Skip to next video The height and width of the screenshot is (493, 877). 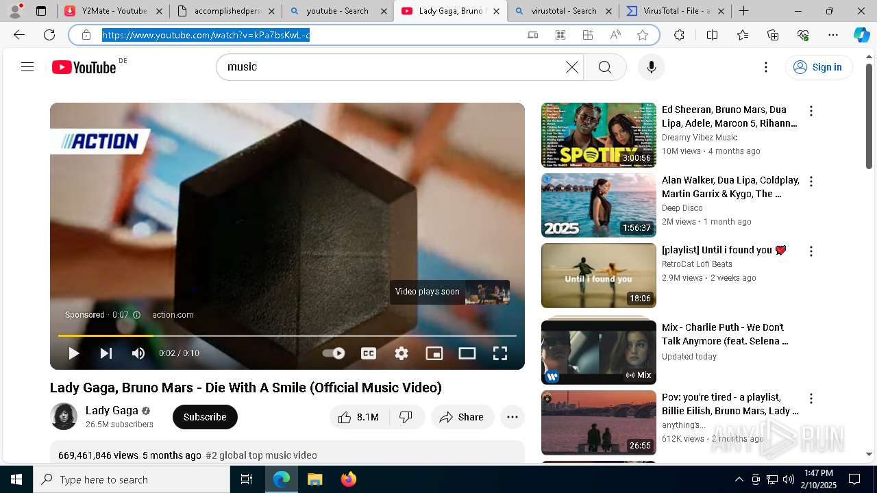pos(106,353)
